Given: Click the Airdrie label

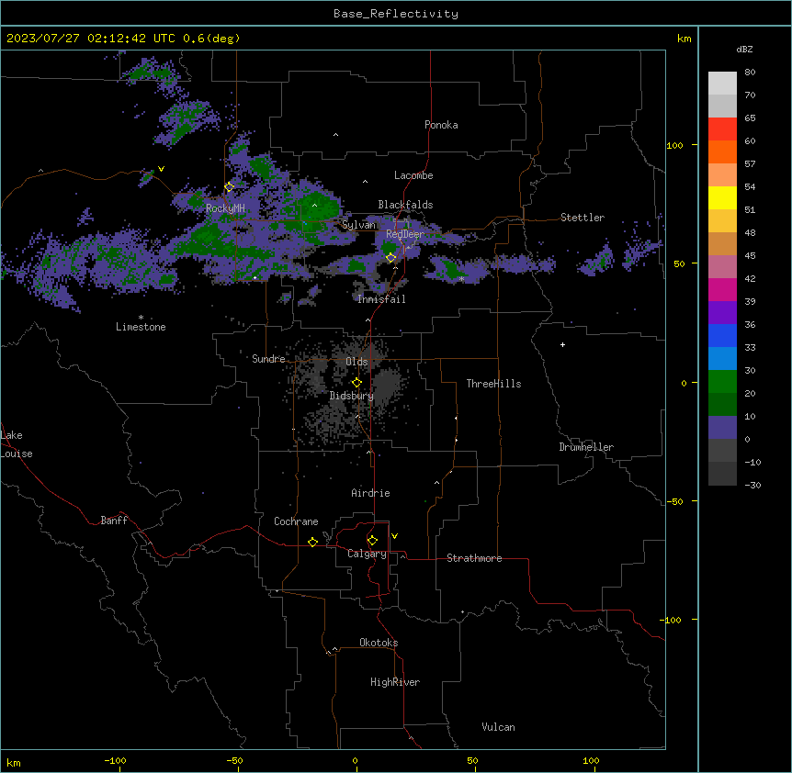Looking at the screenshot, I should coord(370,493).
